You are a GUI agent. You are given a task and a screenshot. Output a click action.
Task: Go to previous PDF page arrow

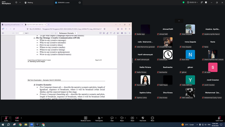pyautogui.click(x=13, y=33)
